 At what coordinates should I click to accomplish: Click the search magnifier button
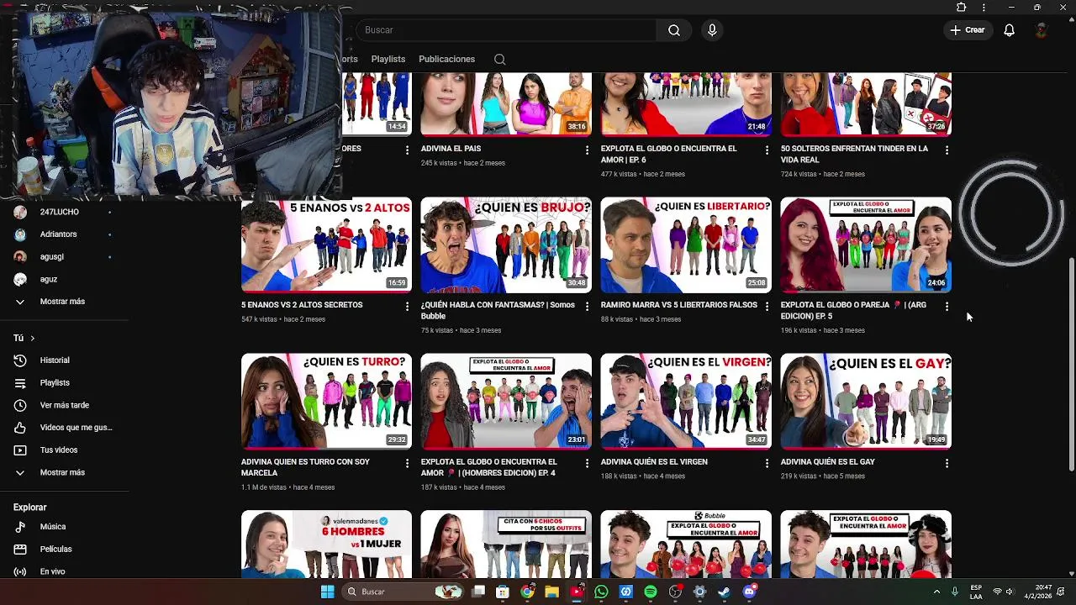[x=674, y=30]
